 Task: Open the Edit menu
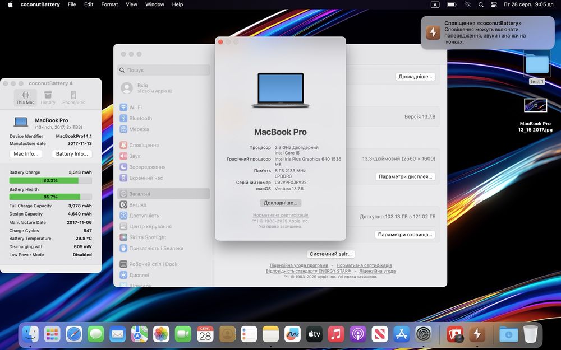pyautogui.click(x=89, y=4)
